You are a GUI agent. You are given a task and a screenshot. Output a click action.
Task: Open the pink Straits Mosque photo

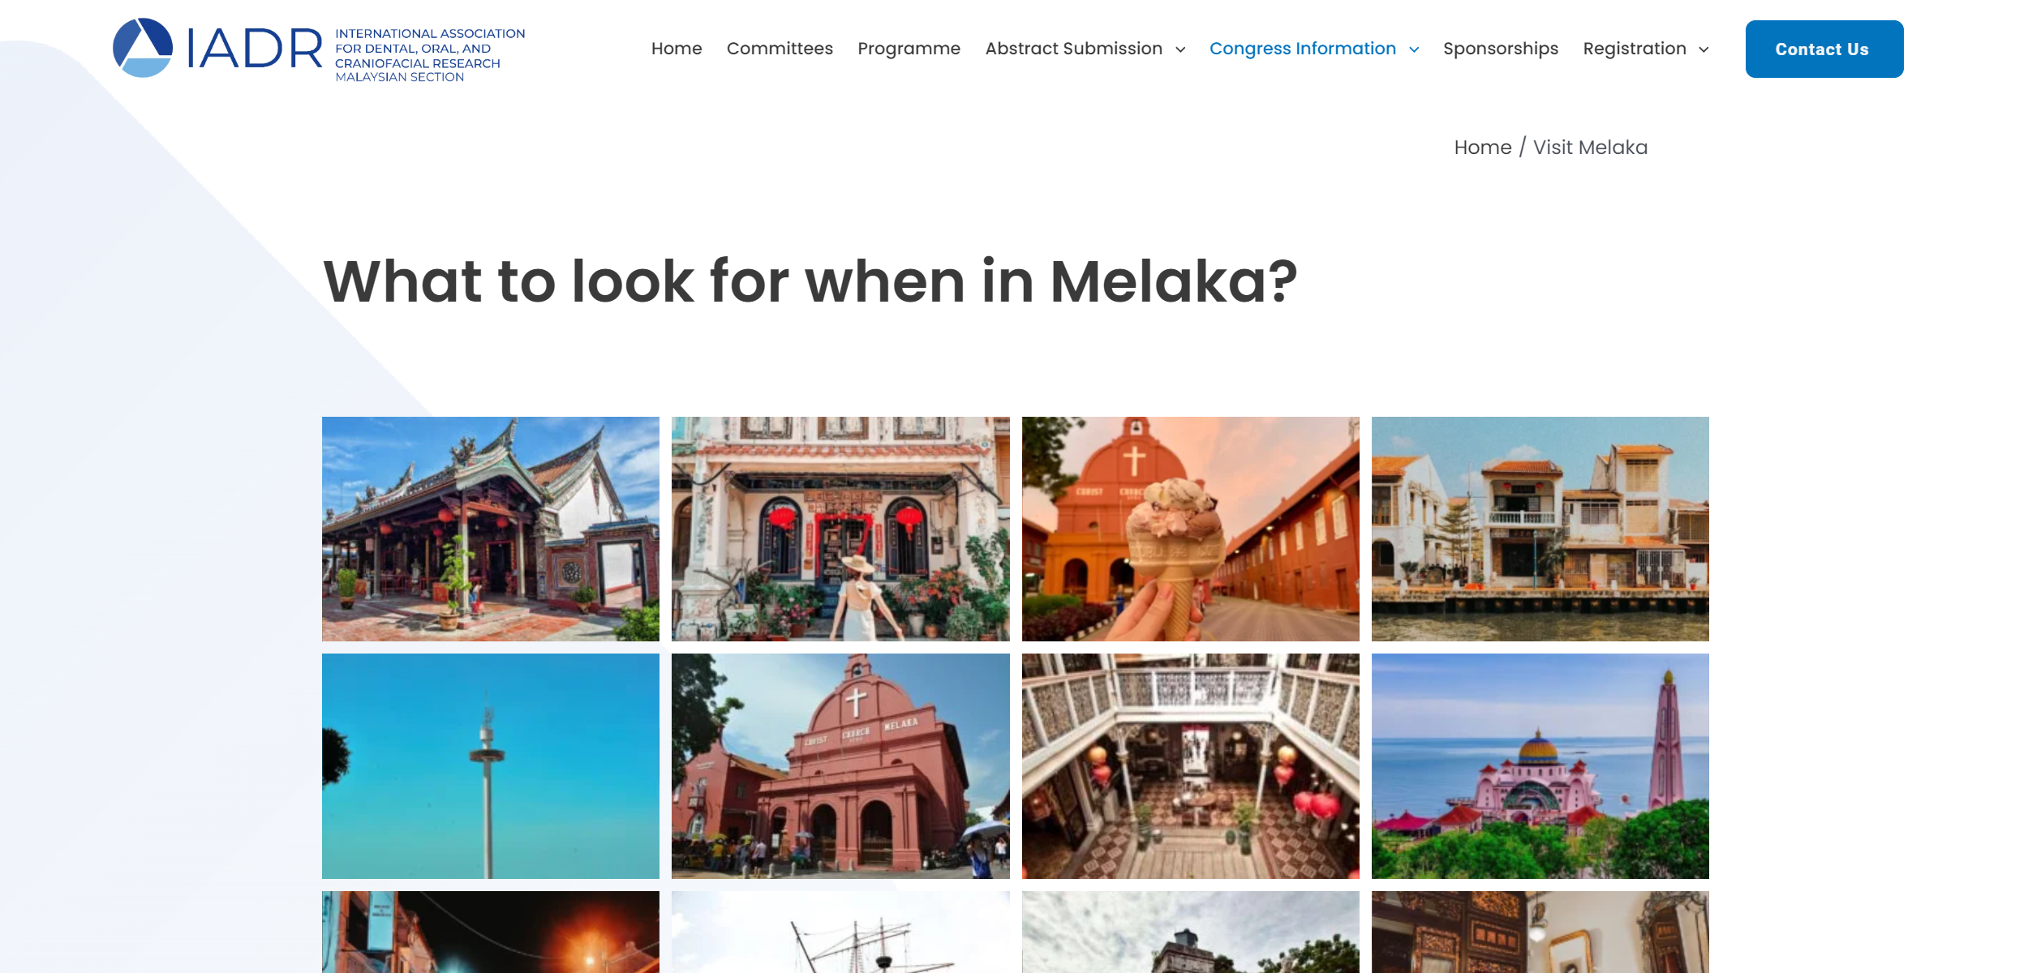[x=1540, y=766]
